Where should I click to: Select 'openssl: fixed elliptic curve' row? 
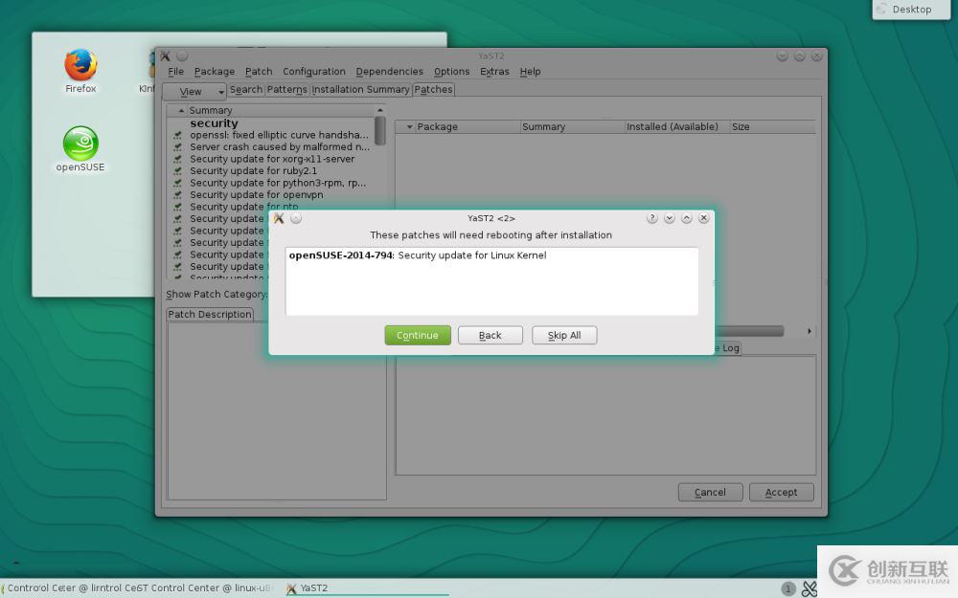pyautogui.click(x=279, y=136)
